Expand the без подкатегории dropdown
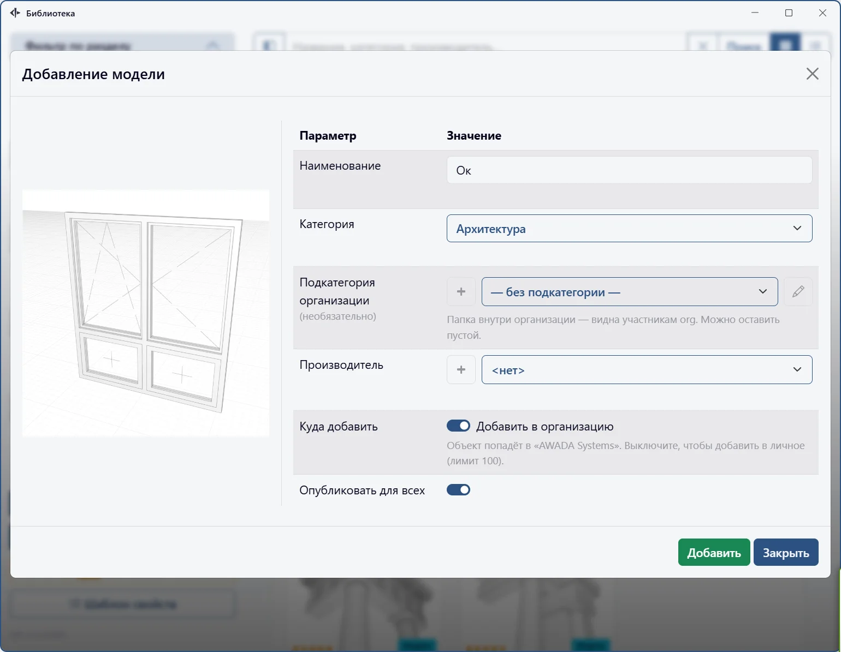This screenshot has width=841, height=652. click(x=630, y=292)
